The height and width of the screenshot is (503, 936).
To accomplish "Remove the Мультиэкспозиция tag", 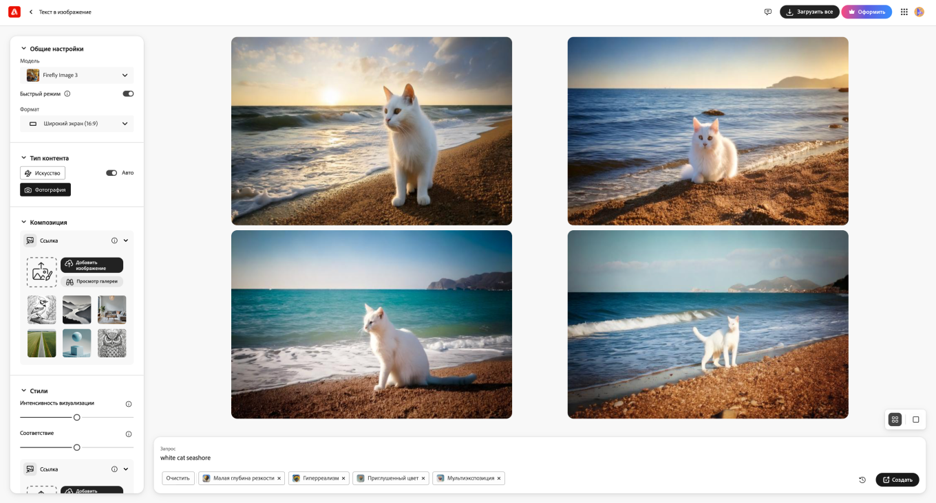I will pos(499,478).
